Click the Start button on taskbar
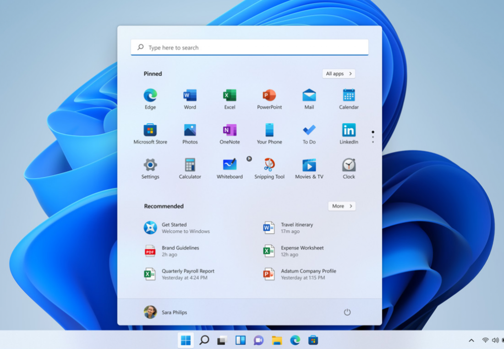Image resolution: width=504 pixels, height=349 pixels. click(x=186, y=340)
